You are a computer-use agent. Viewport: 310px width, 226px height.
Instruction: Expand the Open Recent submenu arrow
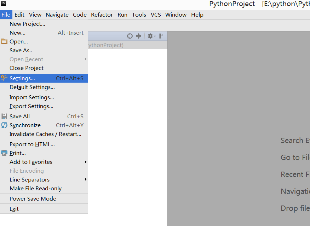[85, 59]
